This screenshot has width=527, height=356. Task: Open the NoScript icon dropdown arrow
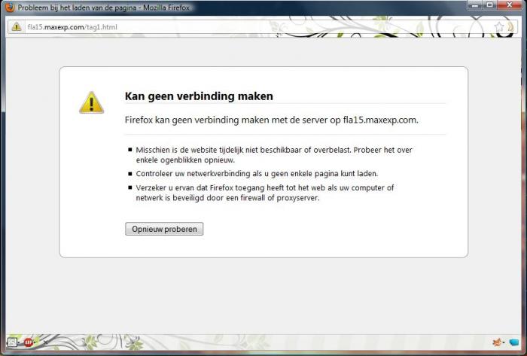pyautogui.click(x=19, y=342)
